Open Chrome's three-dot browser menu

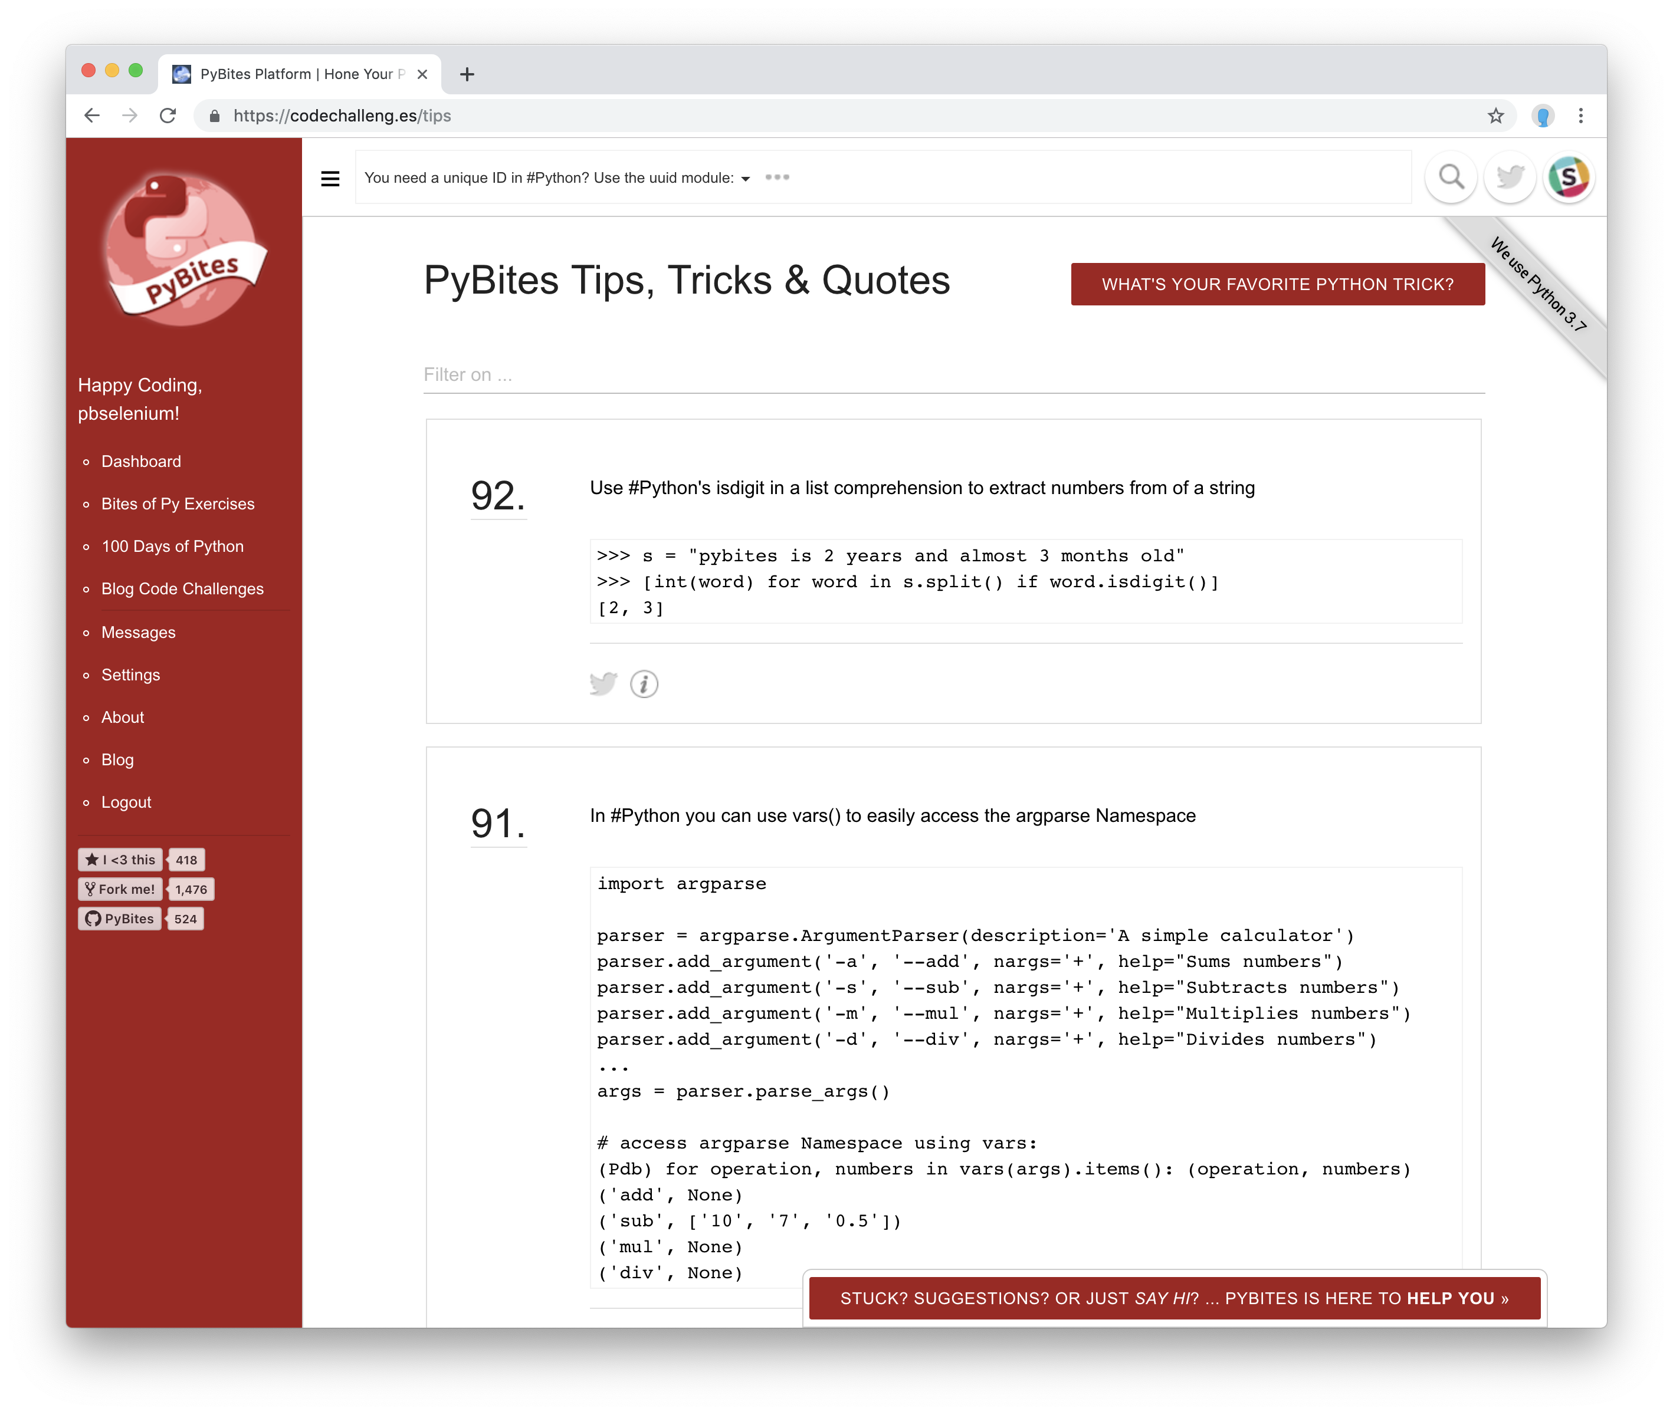point(1580,115)
